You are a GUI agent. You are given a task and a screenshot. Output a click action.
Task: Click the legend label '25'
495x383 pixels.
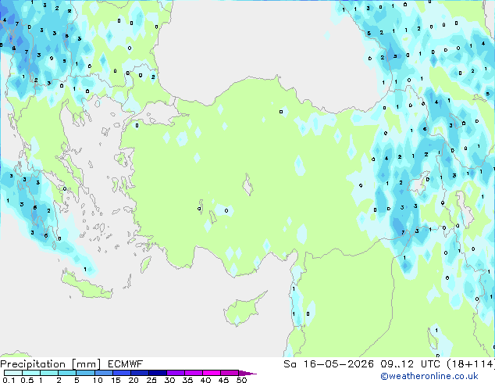coord(151,380)
